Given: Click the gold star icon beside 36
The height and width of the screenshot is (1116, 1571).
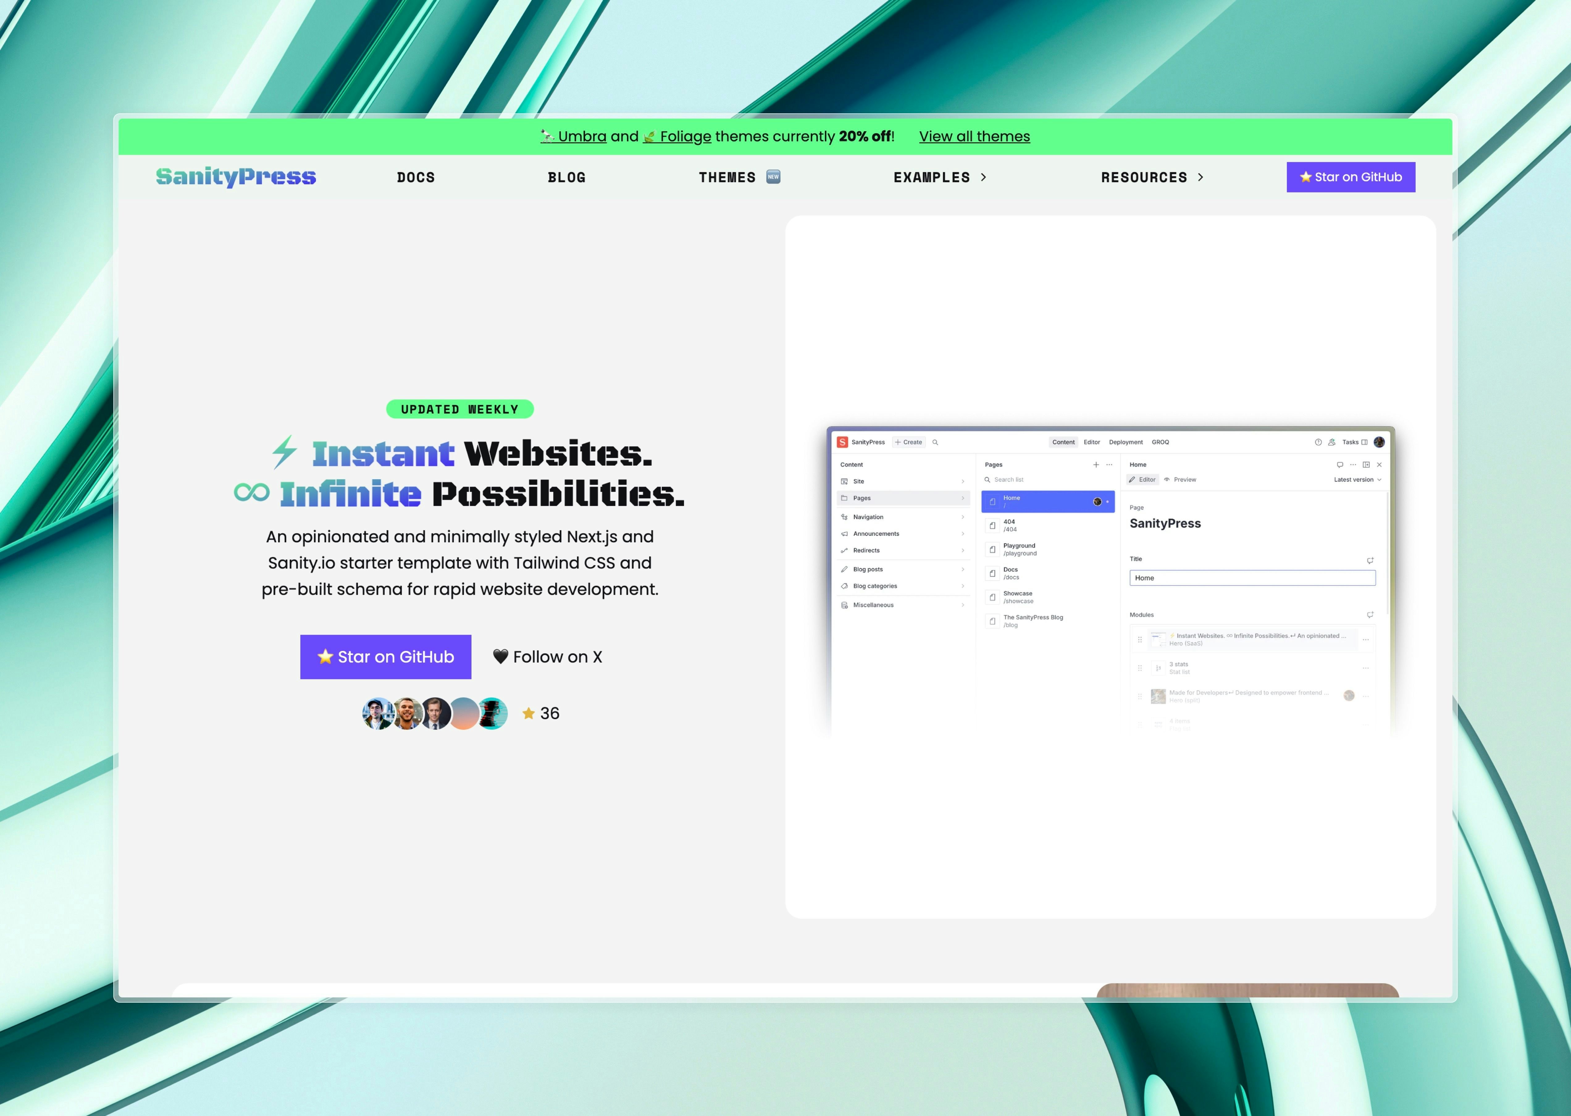Looking at the screenshot, I should click(x=528, y=713).
